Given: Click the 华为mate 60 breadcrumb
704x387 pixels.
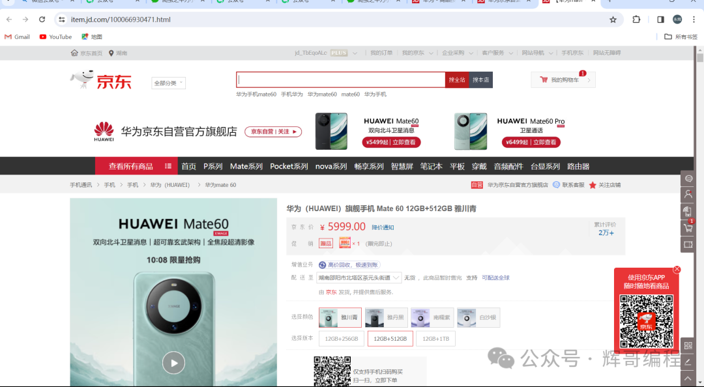Looking at the screenshot, I should pos(220,185).
